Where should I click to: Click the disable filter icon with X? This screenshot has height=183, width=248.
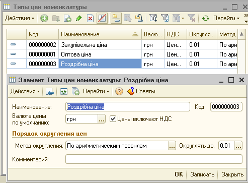pyautogui.click(x=191, y=18)
